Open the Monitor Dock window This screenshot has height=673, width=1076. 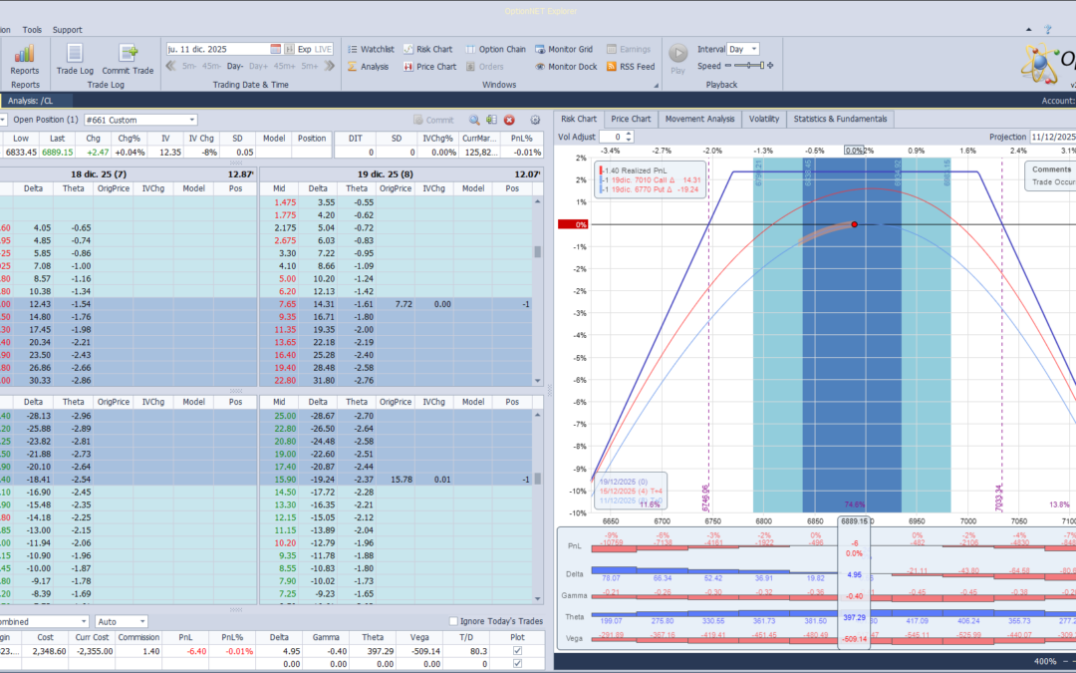566,67
